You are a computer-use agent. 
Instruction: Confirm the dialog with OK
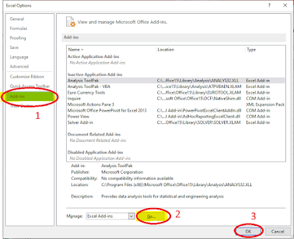(x=248, y=232)
